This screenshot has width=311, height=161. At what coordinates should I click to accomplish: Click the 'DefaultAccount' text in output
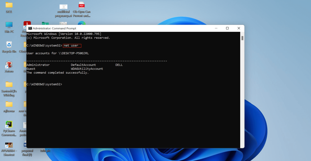(83, 65)
